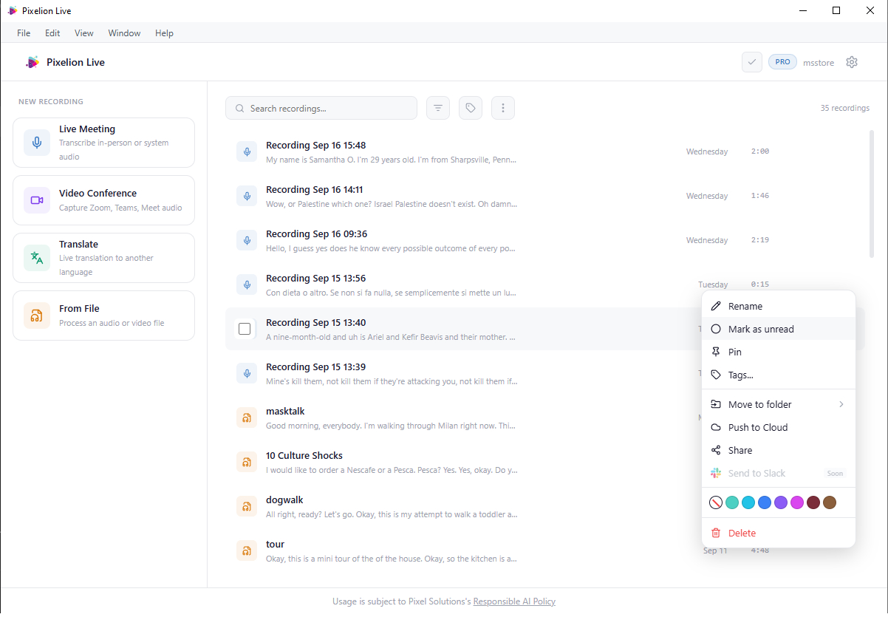The image size is (888, 617).
Task: Click the msstore account name
Action: pyautogui.click(x=819, y=63)
